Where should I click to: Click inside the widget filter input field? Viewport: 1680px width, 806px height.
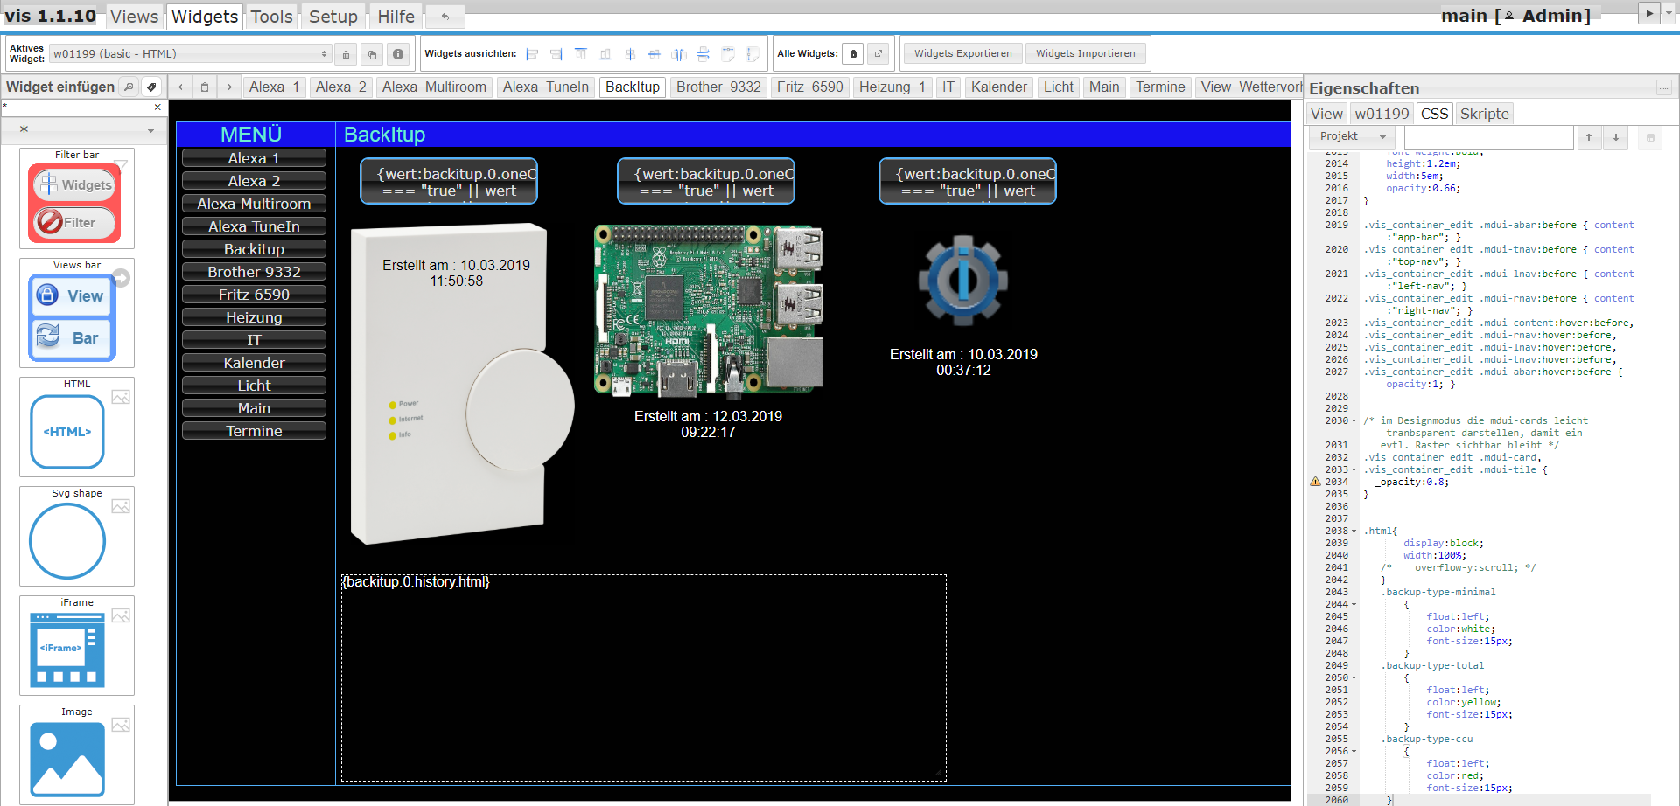coord(79,107)
